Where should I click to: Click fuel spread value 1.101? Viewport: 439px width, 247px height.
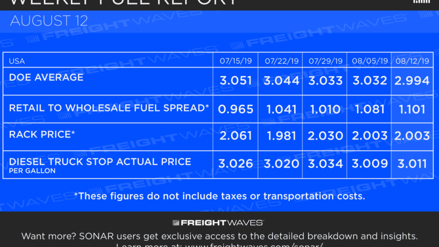[412, 109]
